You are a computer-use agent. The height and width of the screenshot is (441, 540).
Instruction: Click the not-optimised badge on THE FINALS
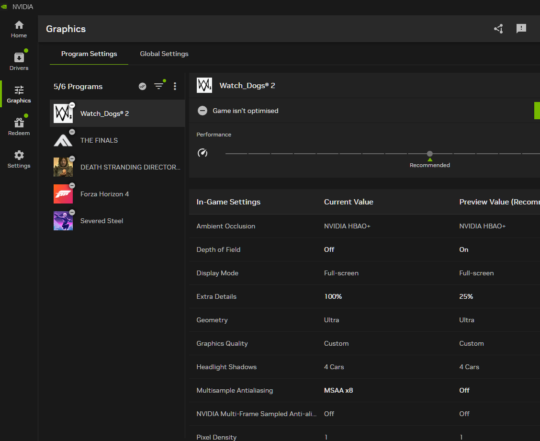click(72, 132)
